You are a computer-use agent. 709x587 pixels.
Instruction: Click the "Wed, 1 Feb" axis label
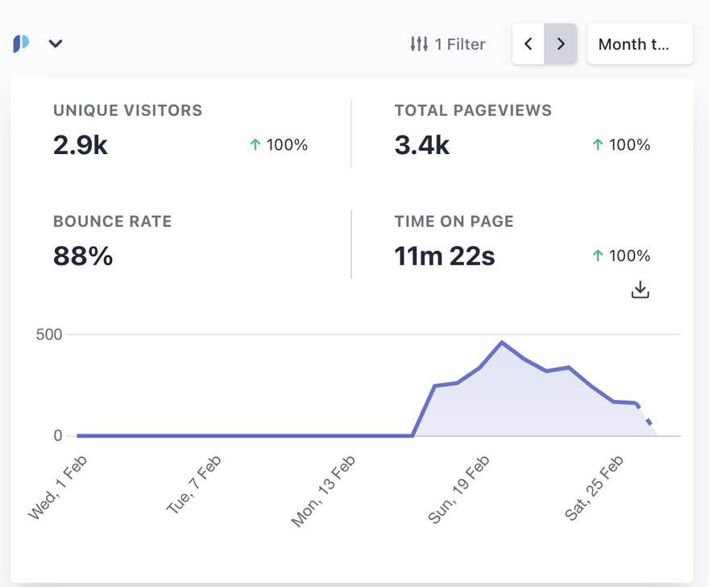[58, 488]
